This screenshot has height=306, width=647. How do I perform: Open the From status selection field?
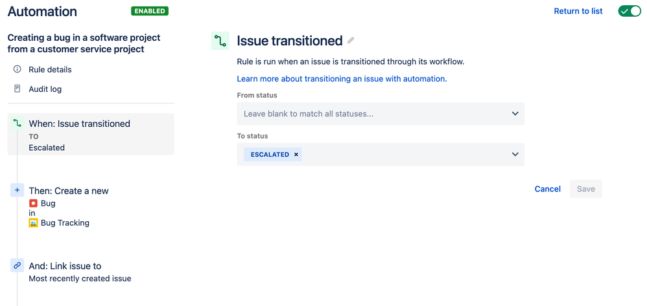[x=381, y=114]
